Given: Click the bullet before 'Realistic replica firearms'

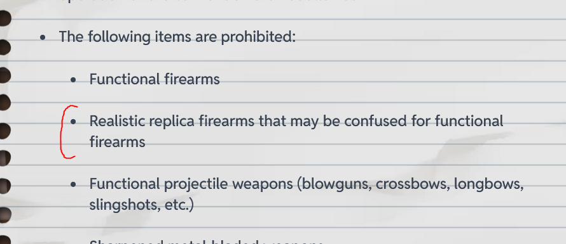Looking at the screenshot, I should click(x=74, y=122).
